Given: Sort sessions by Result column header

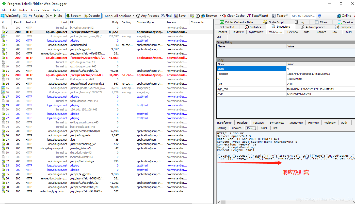Looking at the screenshot, I should tap(18, 22).
